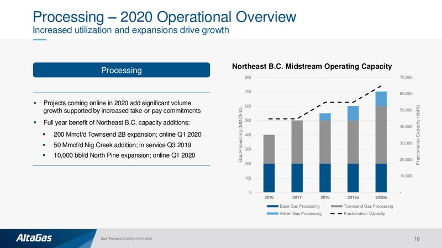Click the dashed 'Fractionation Capacity' legend marker
This screenshot has height=248, width=442.
pos(336,214)
